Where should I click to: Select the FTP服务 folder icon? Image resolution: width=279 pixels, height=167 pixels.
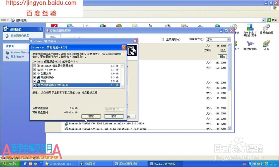(39, 85)
